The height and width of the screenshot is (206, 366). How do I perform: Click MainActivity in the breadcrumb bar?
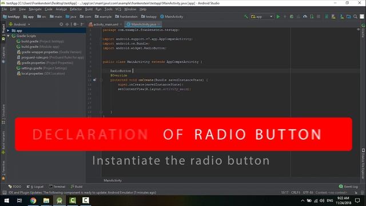(172, 17)
